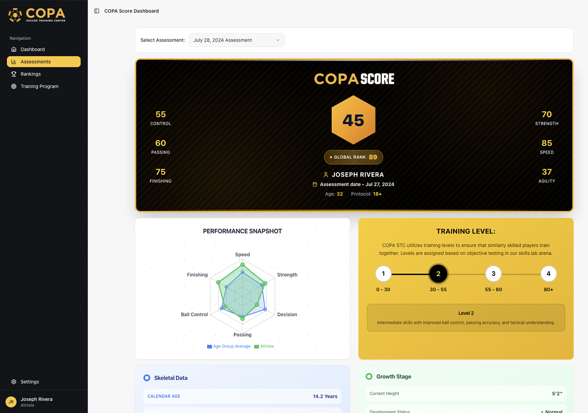The image size is (588, 413).
Task: Open the Select Assessment dropdown
Action: [x=237, y=40]
